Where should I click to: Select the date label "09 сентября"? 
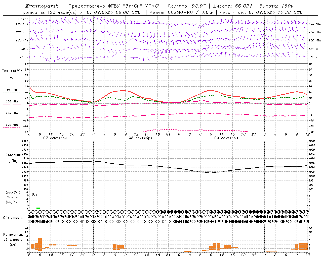pos(226,138)
